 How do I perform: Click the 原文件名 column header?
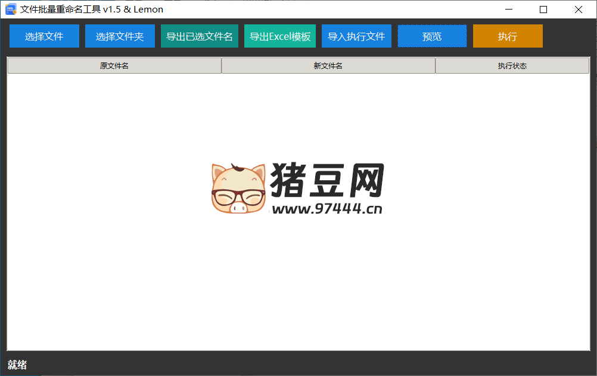point(114,66)
